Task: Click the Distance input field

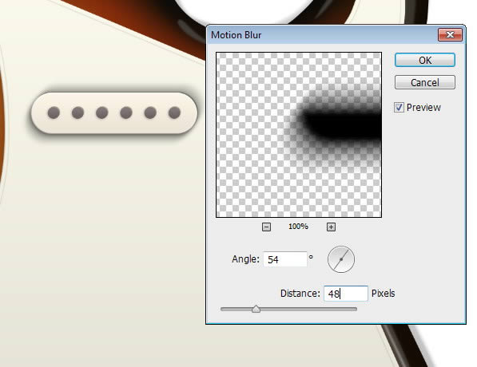Action: pyautogui.click(x=346, y=294)
